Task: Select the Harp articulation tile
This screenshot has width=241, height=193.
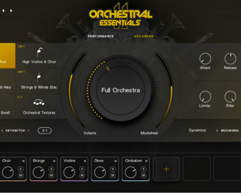Action: (8, 81)
